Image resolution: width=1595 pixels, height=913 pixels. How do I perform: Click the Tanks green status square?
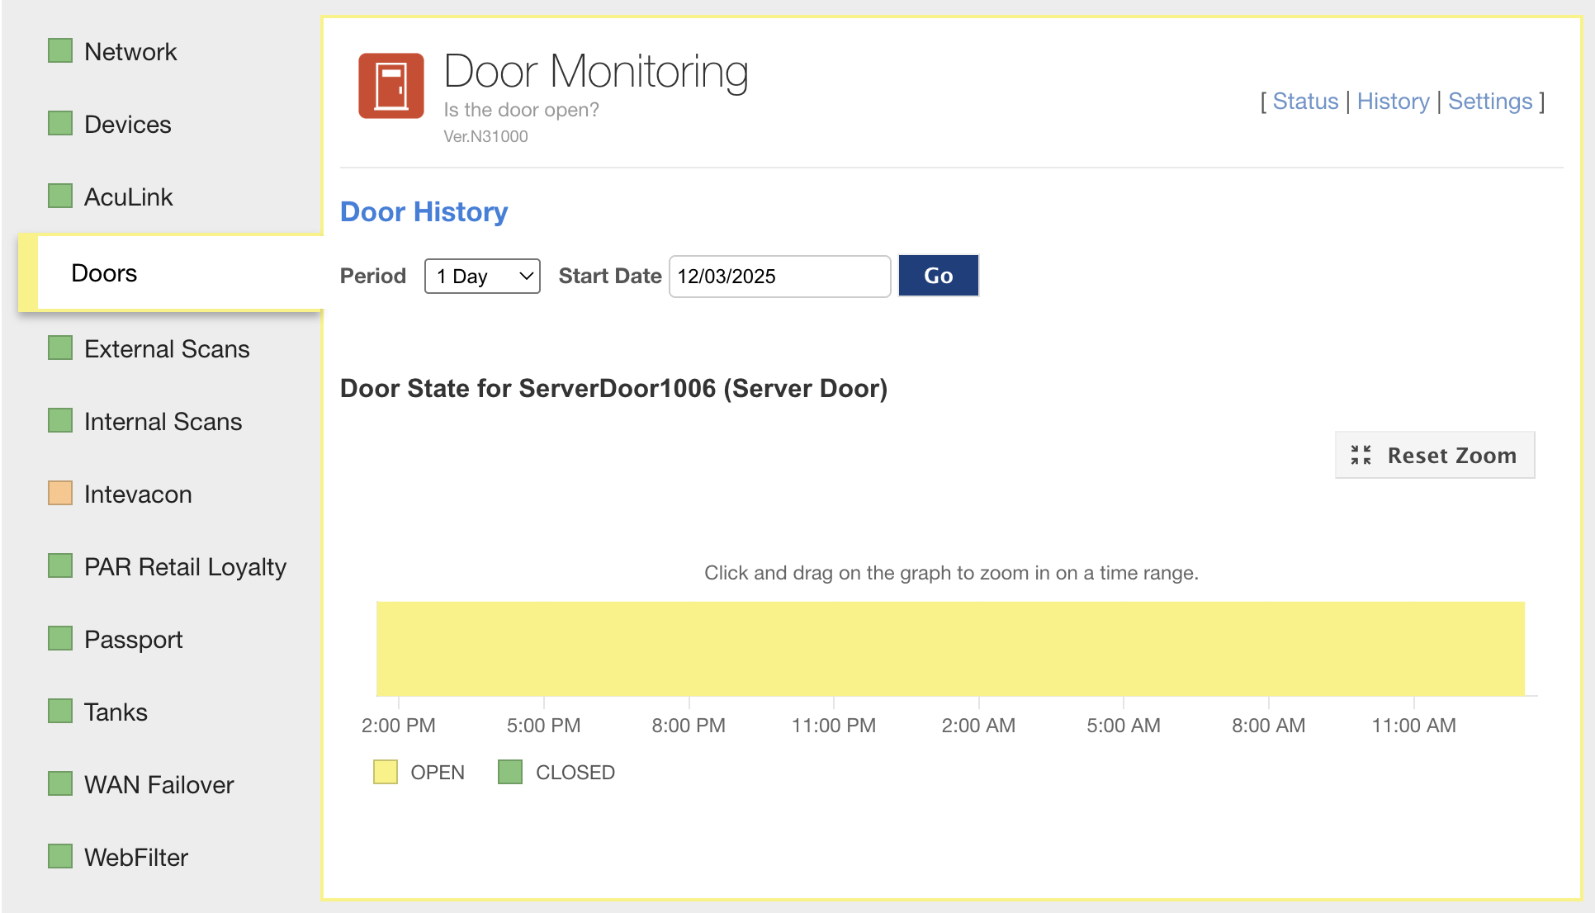[60, 711]
